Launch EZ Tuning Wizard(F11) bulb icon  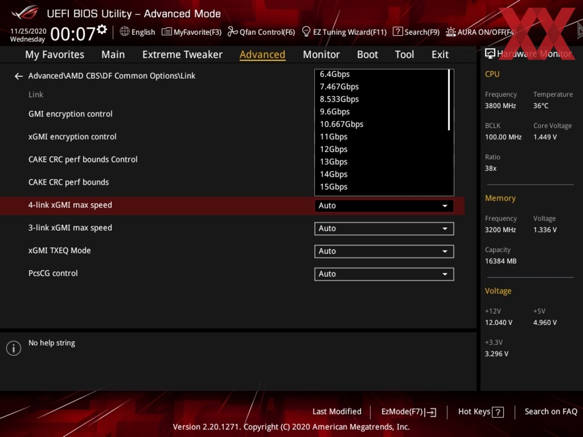tap(306, 32)
